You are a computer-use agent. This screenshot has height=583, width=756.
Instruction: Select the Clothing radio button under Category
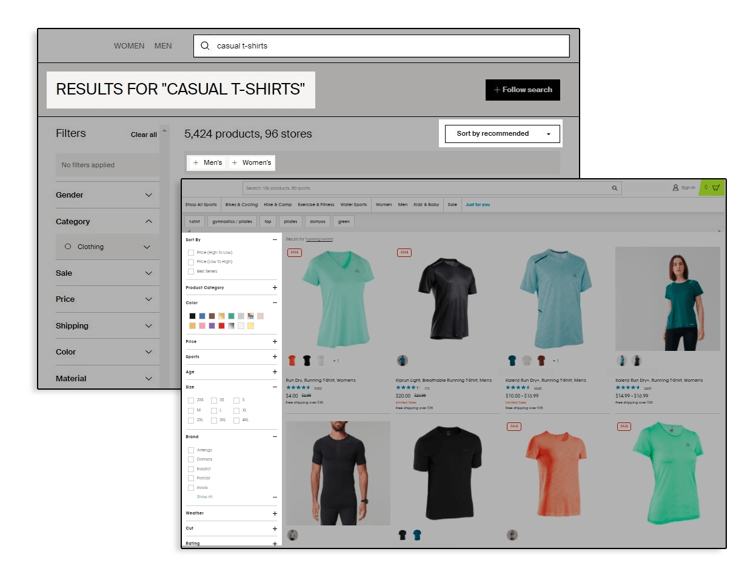[x=68, y=247]
